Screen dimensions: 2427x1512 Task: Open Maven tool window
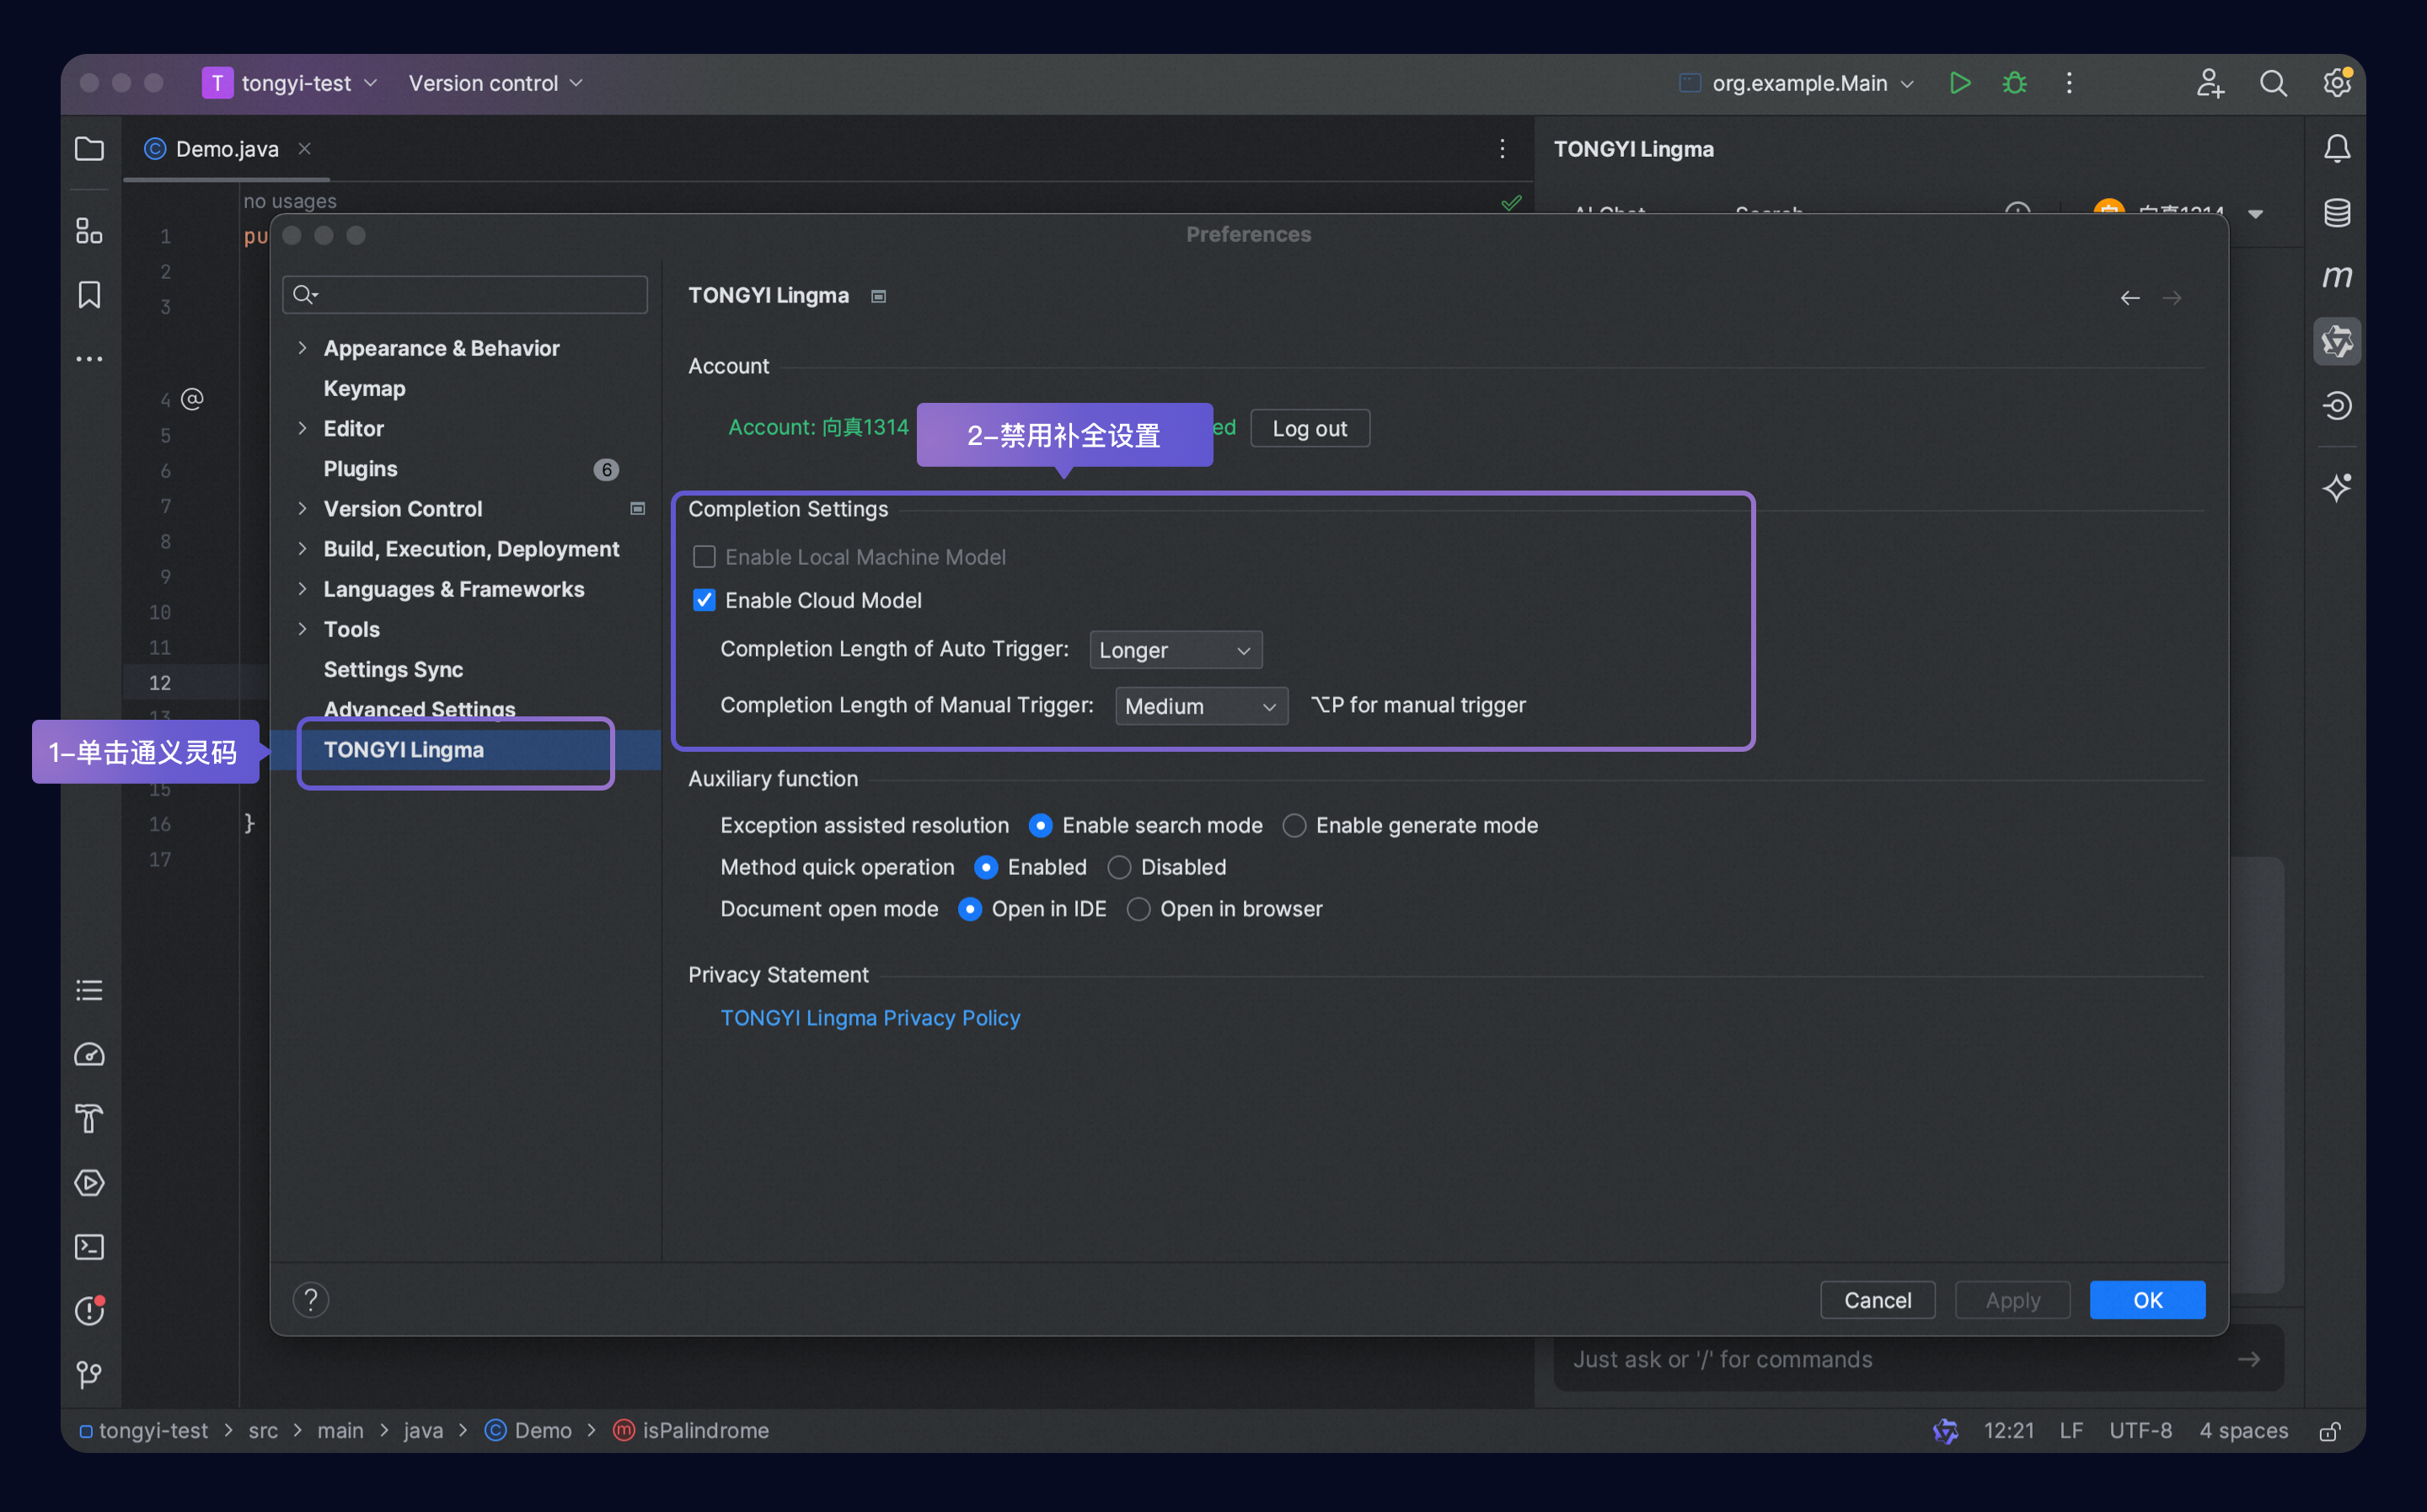tap(2336, 277)
